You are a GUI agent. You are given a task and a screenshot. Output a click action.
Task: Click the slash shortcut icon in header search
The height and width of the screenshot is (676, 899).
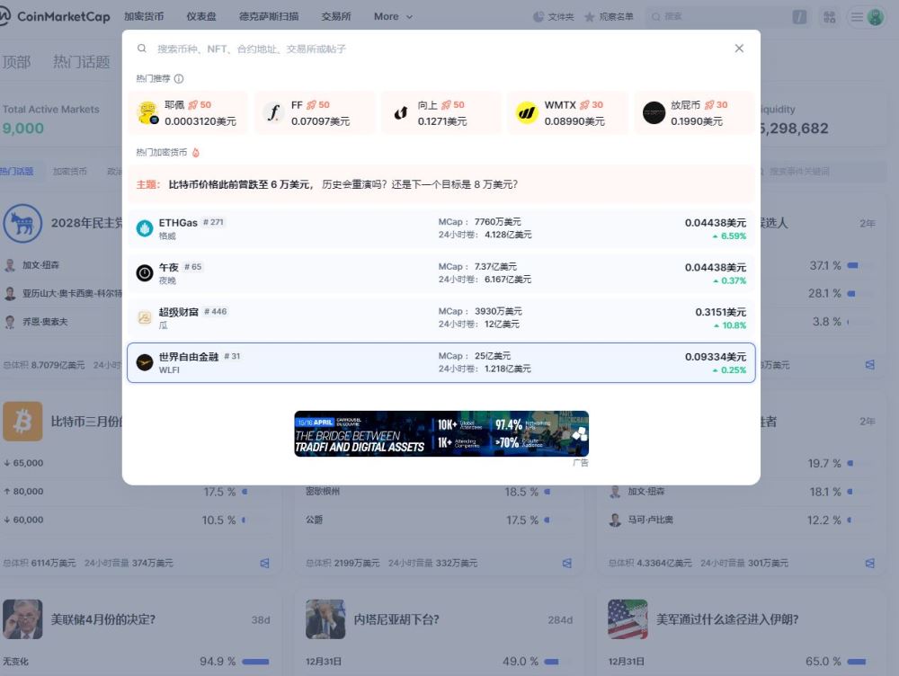799,16
